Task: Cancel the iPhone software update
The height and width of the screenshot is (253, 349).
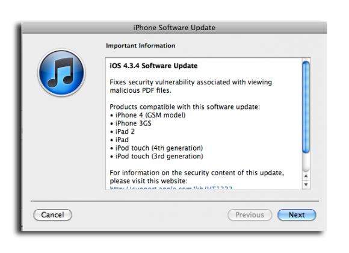Action: (52, 214)
